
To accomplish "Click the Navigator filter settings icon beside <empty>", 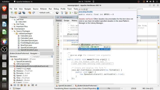I will tap(52, 56).
